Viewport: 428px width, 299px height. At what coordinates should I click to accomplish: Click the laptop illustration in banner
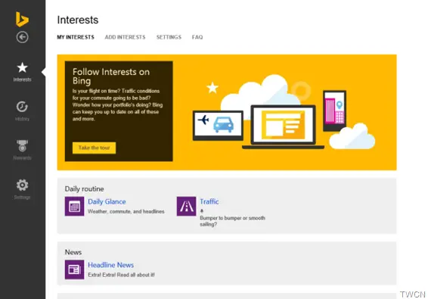pyautogui.click(x=283, y=127)
